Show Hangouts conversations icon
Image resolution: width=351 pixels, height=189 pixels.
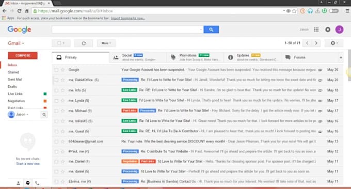click(27, 183)
